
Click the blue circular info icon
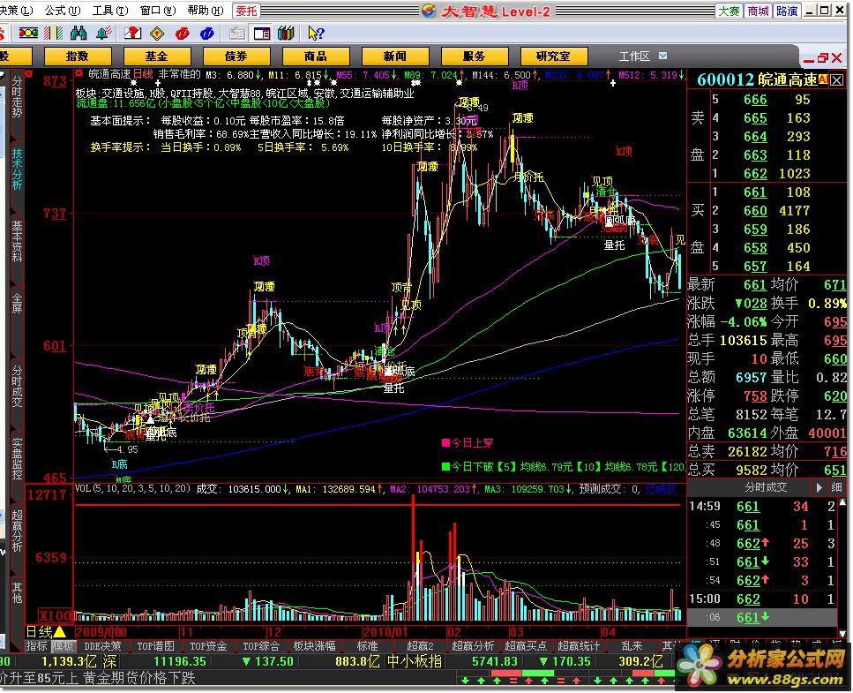coord(207,34)
